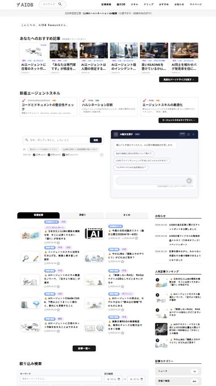The width and height of the screenshot is (216, 386).
Task: Click the round send button in AI chat
Action: 189,181
